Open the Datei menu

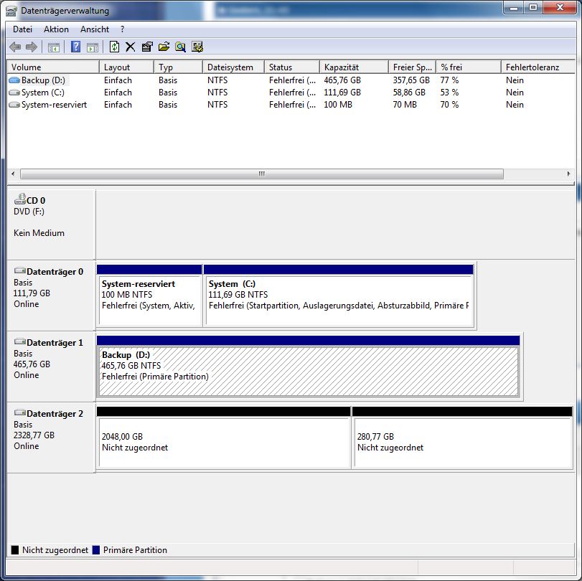coord(23,29)
